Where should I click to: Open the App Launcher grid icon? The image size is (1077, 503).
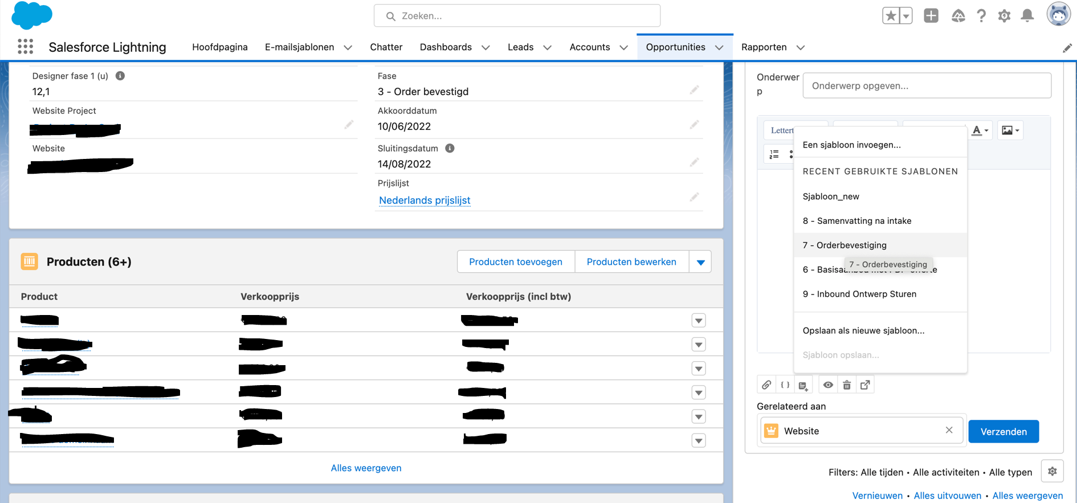point(25,47)
